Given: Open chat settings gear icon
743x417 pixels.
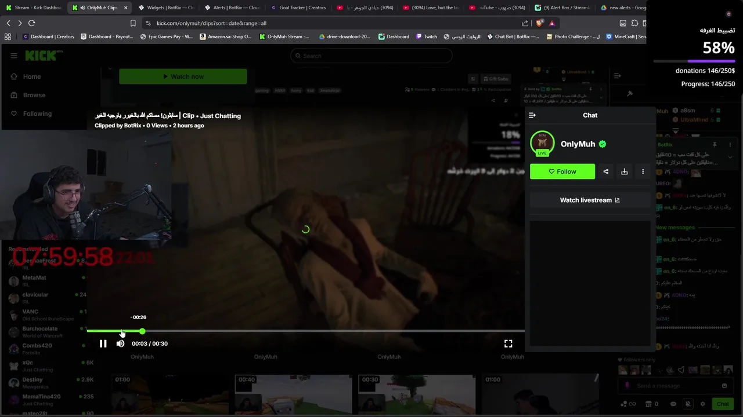Looking at the screenshot, I should pos(702,404).
